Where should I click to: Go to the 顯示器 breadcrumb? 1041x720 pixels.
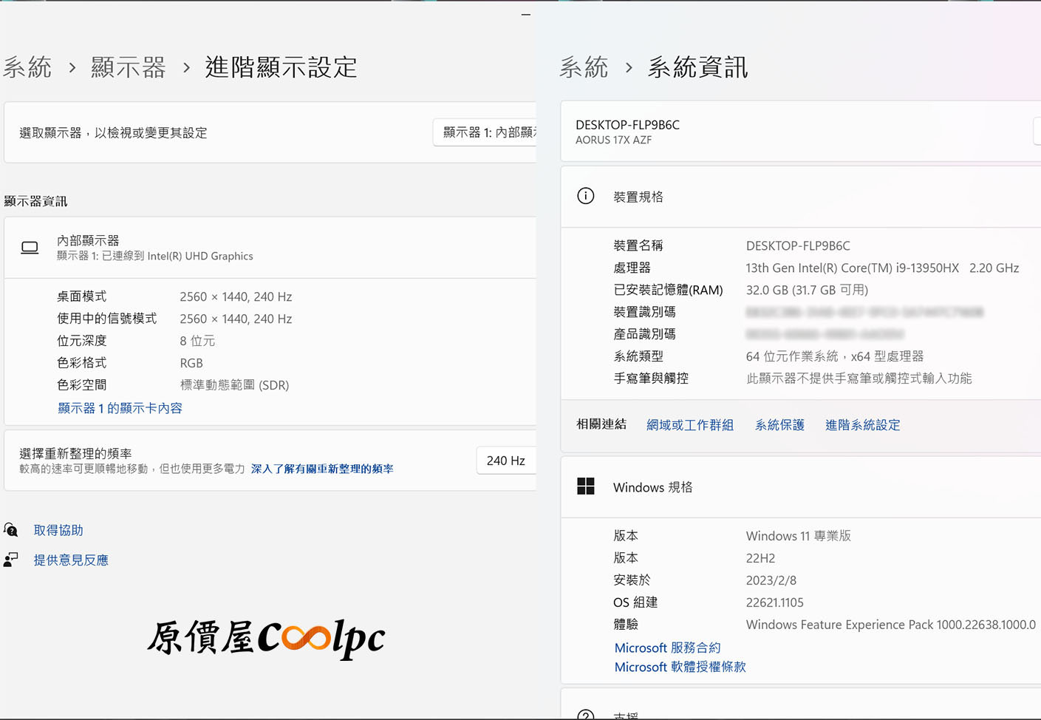click(x=129, y=67)
